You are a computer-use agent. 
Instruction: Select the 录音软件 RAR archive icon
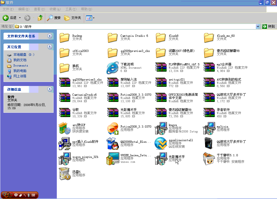[x=209, y=113]
